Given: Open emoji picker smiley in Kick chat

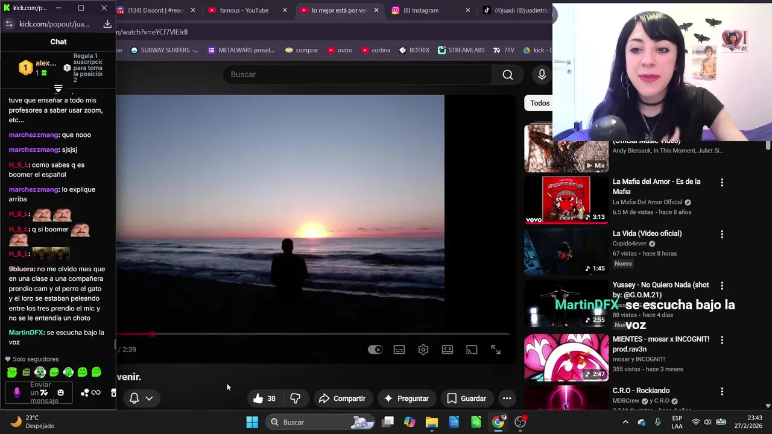Looking at the screenshot, I should click(x=60, y=393).
